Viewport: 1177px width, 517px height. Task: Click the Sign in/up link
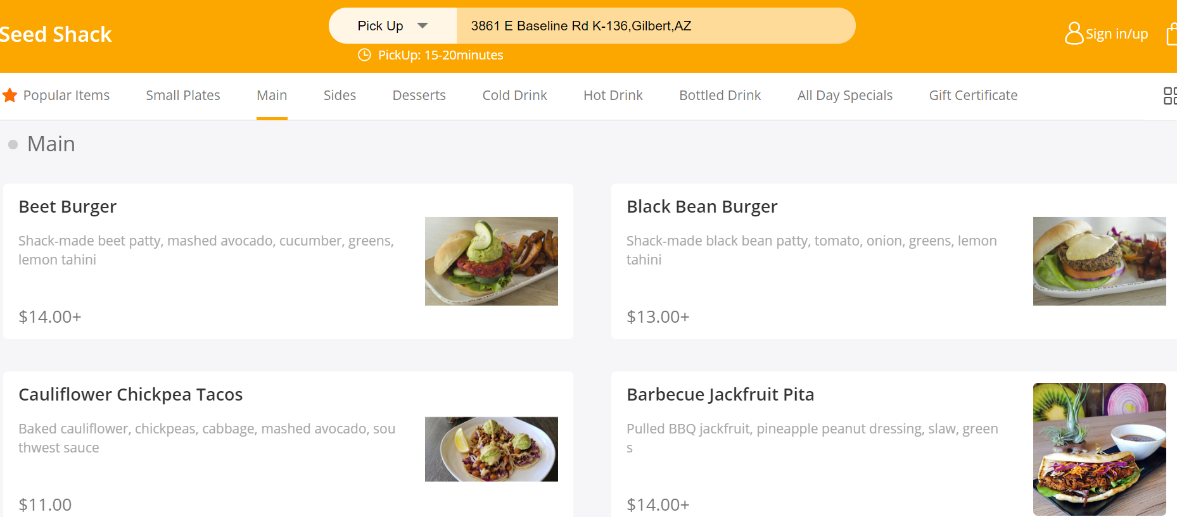1116,34
